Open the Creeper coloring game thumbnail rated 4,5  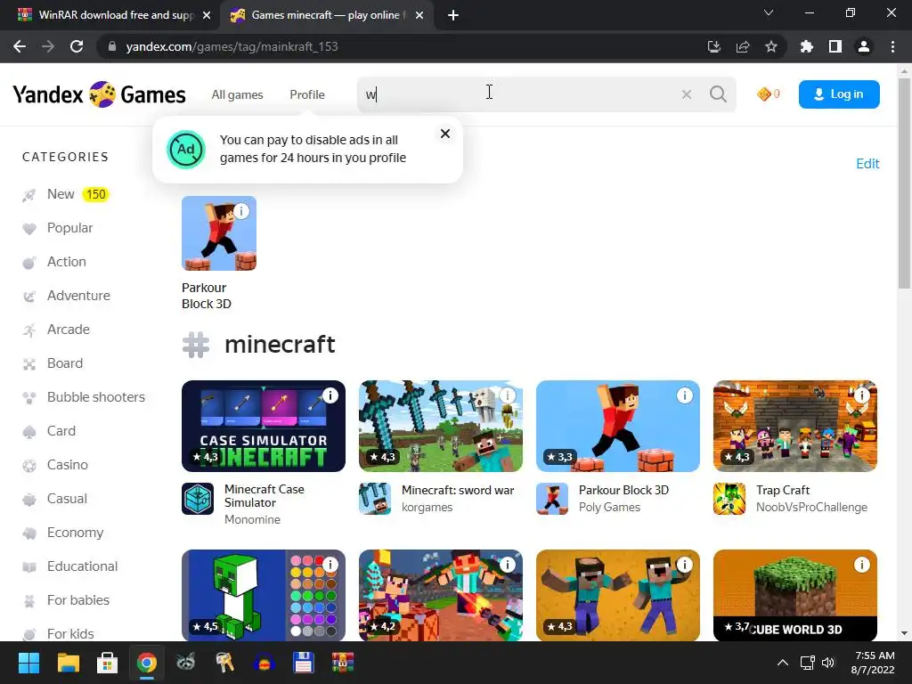coord(264,595)
